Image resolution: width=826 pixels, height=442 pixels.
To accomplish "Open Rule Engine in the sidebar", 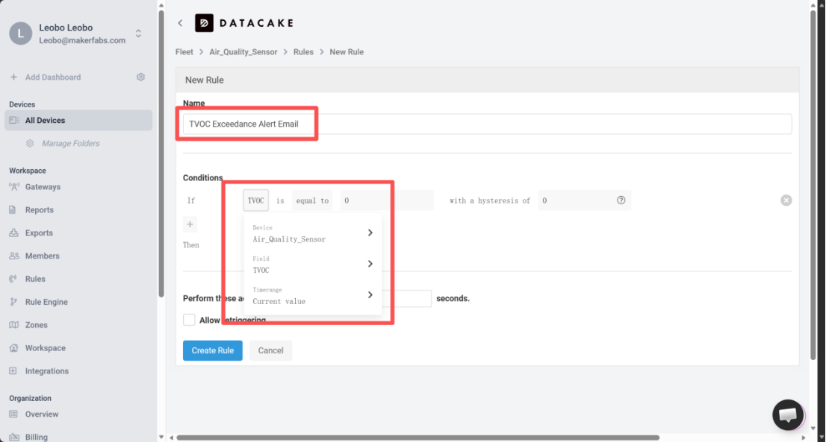I will click(x=46, y=302).
